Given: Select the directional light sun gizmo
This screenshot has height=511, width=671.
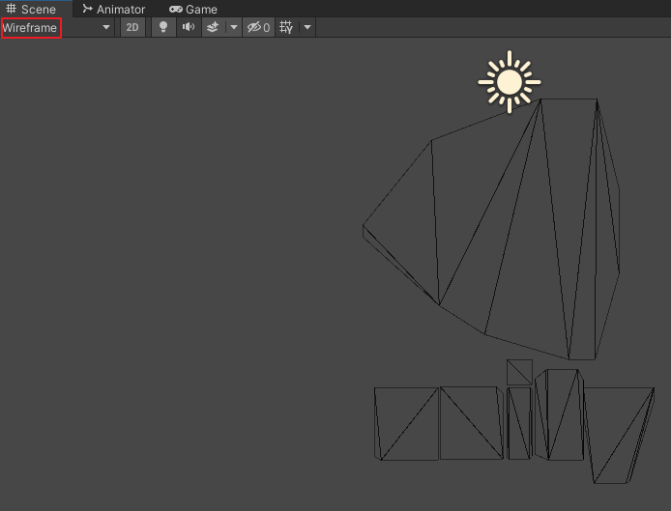Looking at the screenshot, I should [x=510, y=82].
